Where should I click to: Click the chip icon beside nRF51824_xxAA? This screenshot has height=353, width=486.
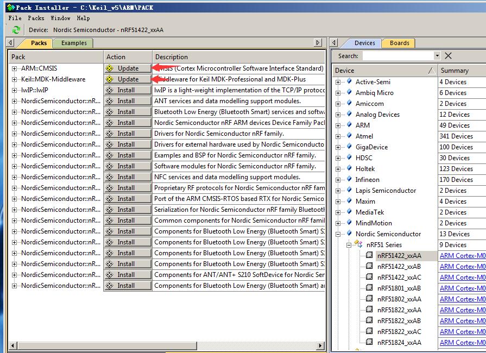point(369,342)
